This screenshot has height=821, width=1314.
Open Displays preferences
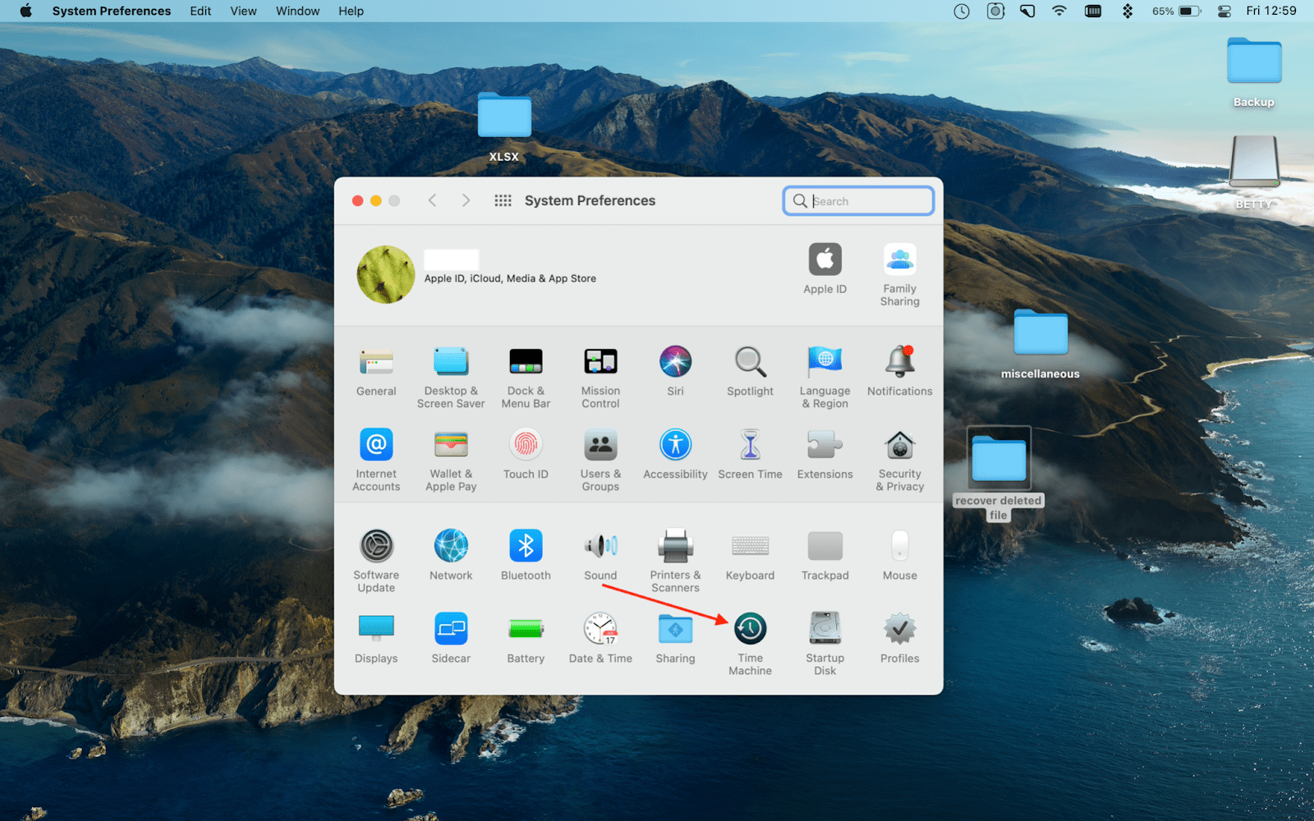376,638
